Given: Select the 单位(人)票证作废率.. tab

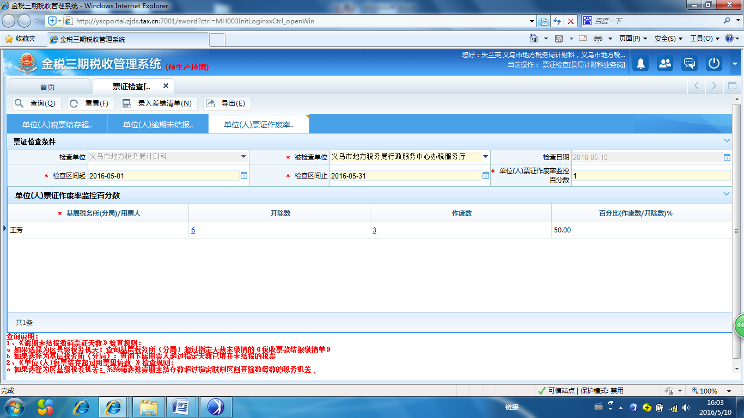Looking at the screenshot, I should (x=259, y=125).
